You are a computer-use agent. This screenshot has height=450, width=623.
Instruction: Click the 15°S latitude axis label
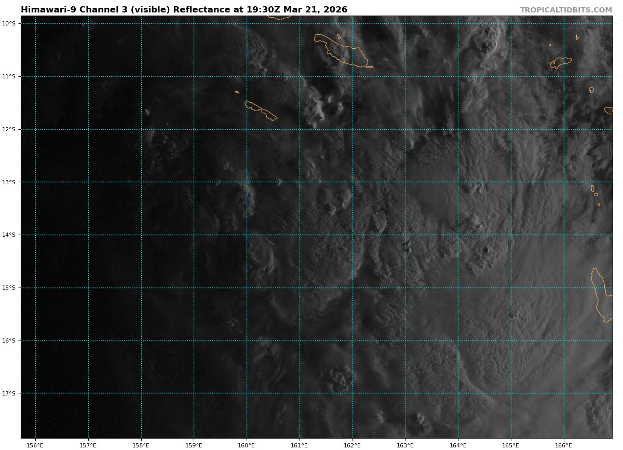9,288
